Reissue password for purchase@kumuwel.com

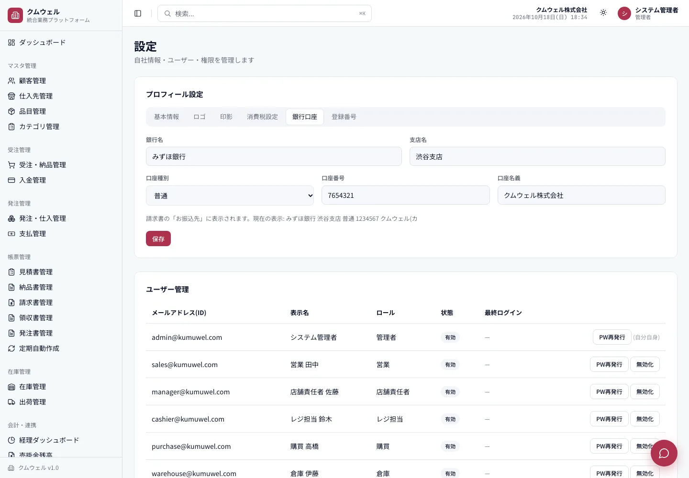pyautogui.click(x=609, y=446)
